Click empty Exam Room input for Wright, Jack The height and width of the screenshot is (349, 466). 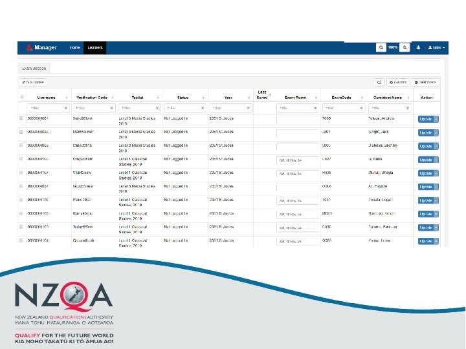click(298, 133)
